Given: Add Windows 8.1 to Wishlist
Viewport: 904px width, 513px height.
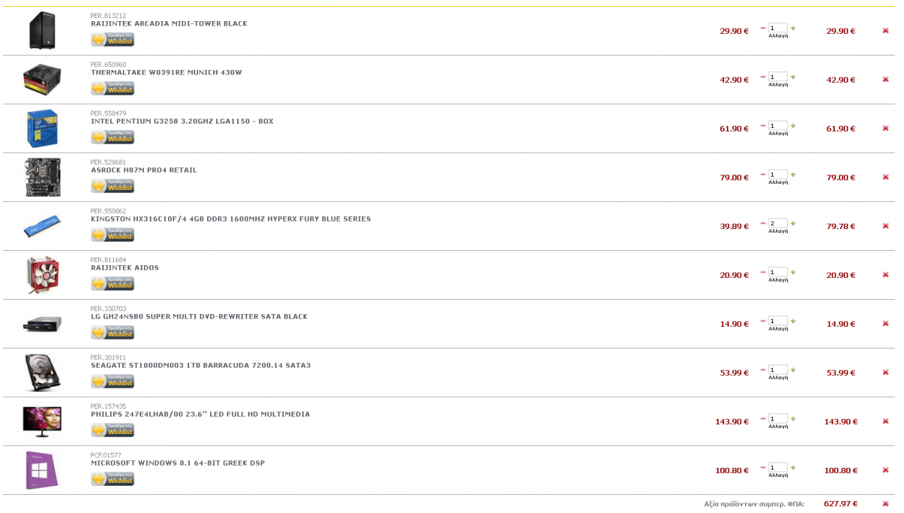Looking at the screenshot, I should tap(112, 479).
